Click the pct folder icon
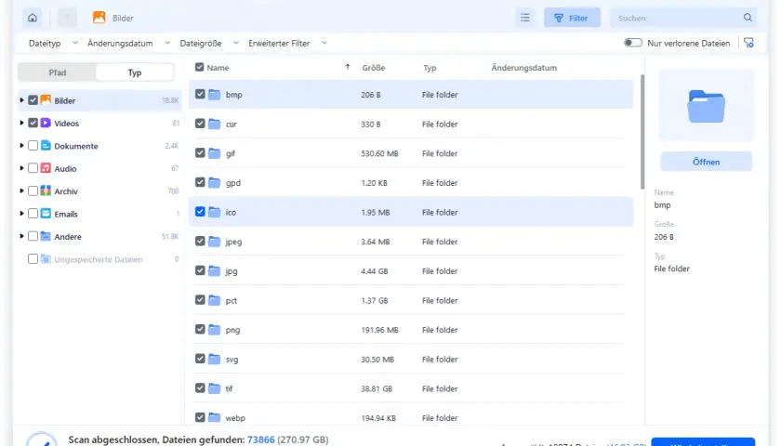The width and height of the screenshot is (781, 446). coord(214,299)
